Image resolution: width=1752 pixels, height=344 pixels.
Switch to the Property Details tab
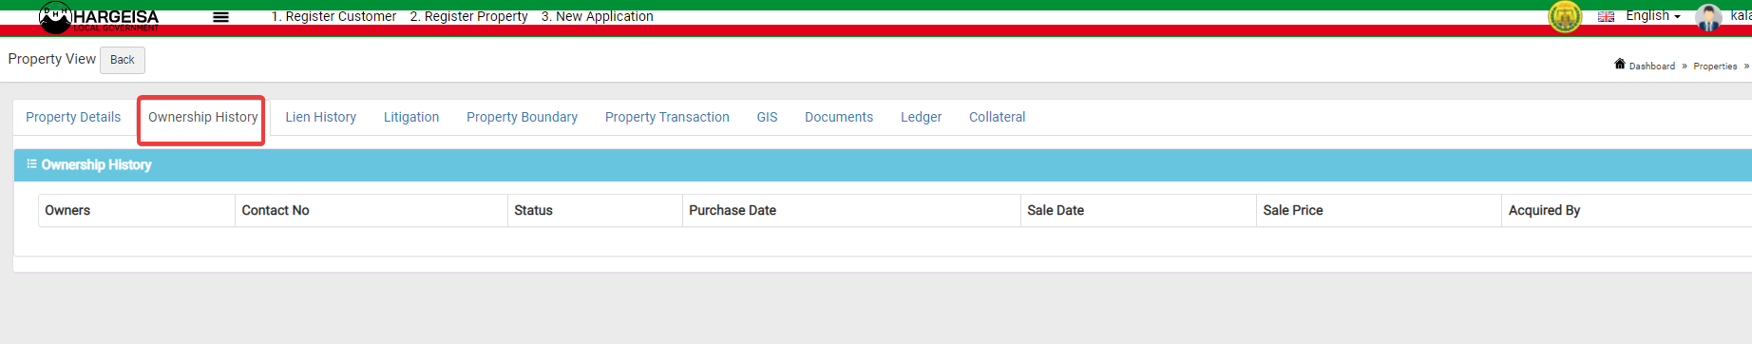click(73, 117)
